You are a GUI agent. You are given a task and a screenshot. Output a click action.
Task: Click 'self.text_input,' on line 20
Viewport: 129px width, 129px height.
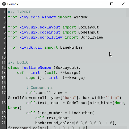pos(53,118)
